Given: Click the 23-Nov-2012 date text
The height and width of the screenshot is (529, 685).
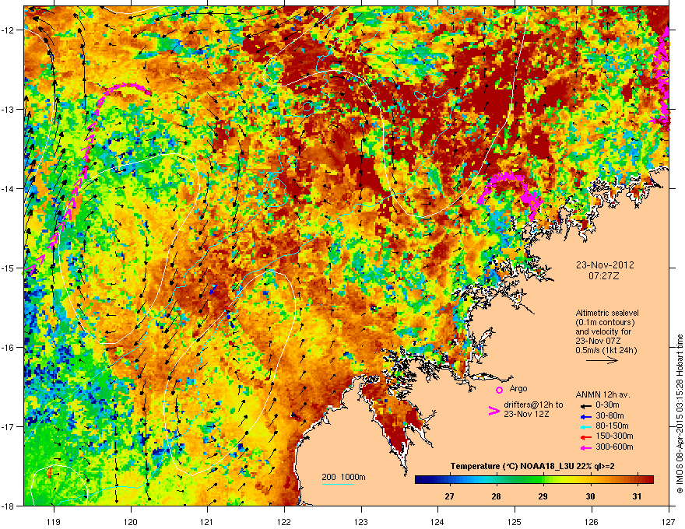Looking at the screenshot, I should [605, 265].
